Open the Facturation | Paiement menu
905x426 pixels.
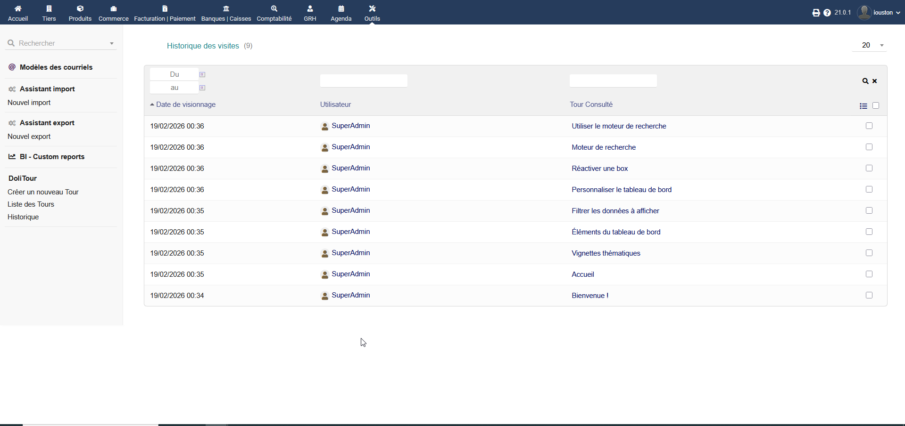[x=165, y=13]
